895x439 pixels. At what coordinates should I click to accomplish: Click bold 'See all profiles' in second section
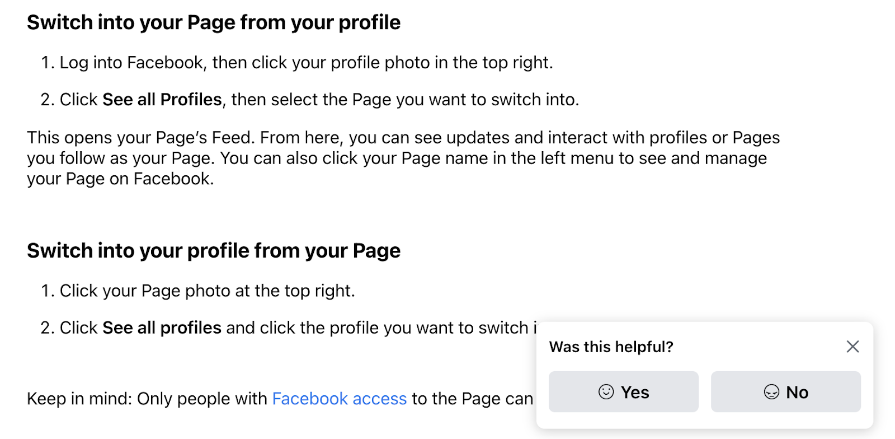(x=162, y=328)
